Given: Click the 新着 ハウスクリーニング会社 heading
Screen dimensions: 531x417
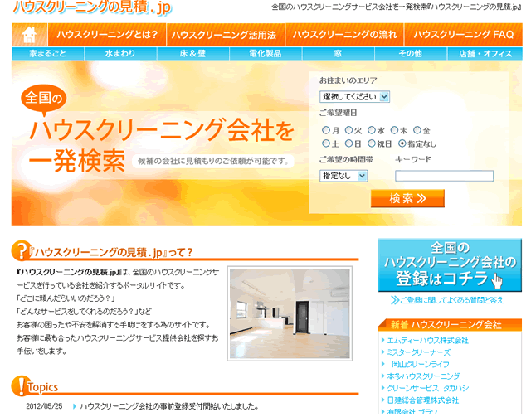Looking at the screenshot, I should coord(450,325).
